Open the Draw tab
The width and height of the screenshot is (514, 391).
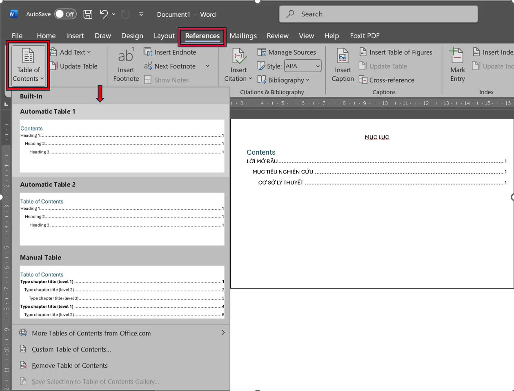tap(103, 36)
